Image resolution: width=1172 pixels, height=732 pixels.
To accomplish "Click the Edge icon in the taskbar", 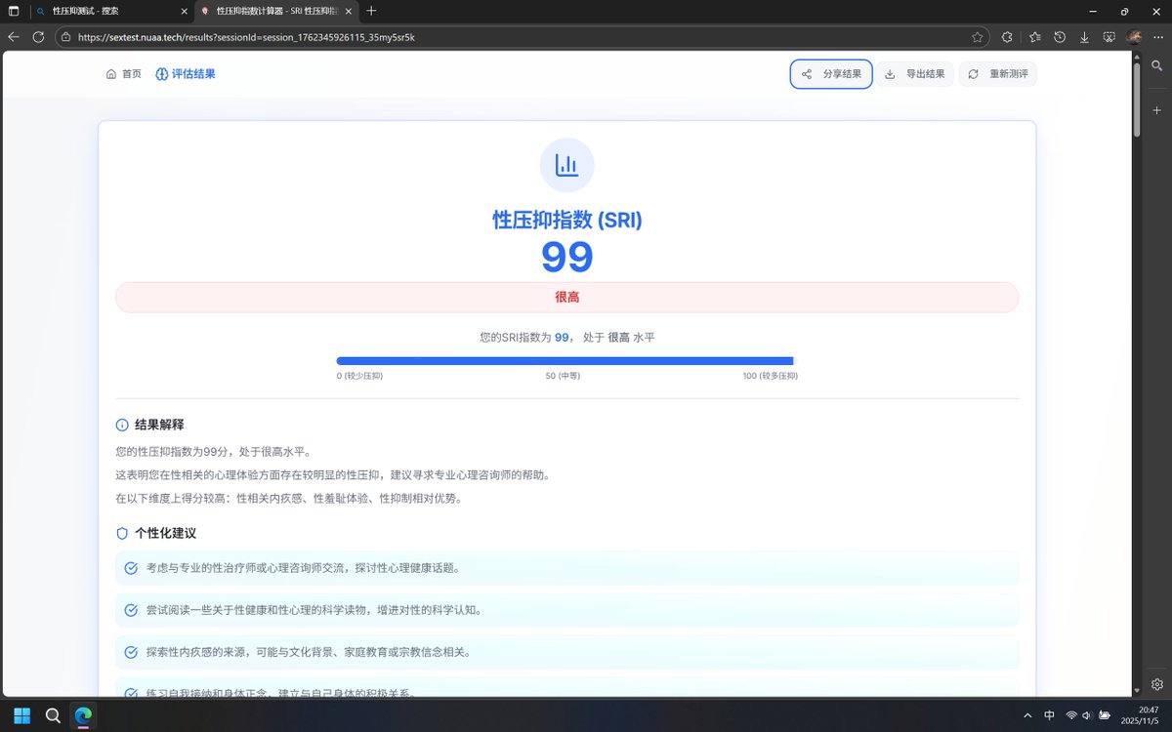I will click(x=84, y=714).
